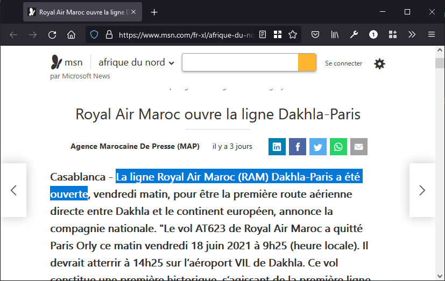Expand the afrique du nord dropdown

[136, 62]
